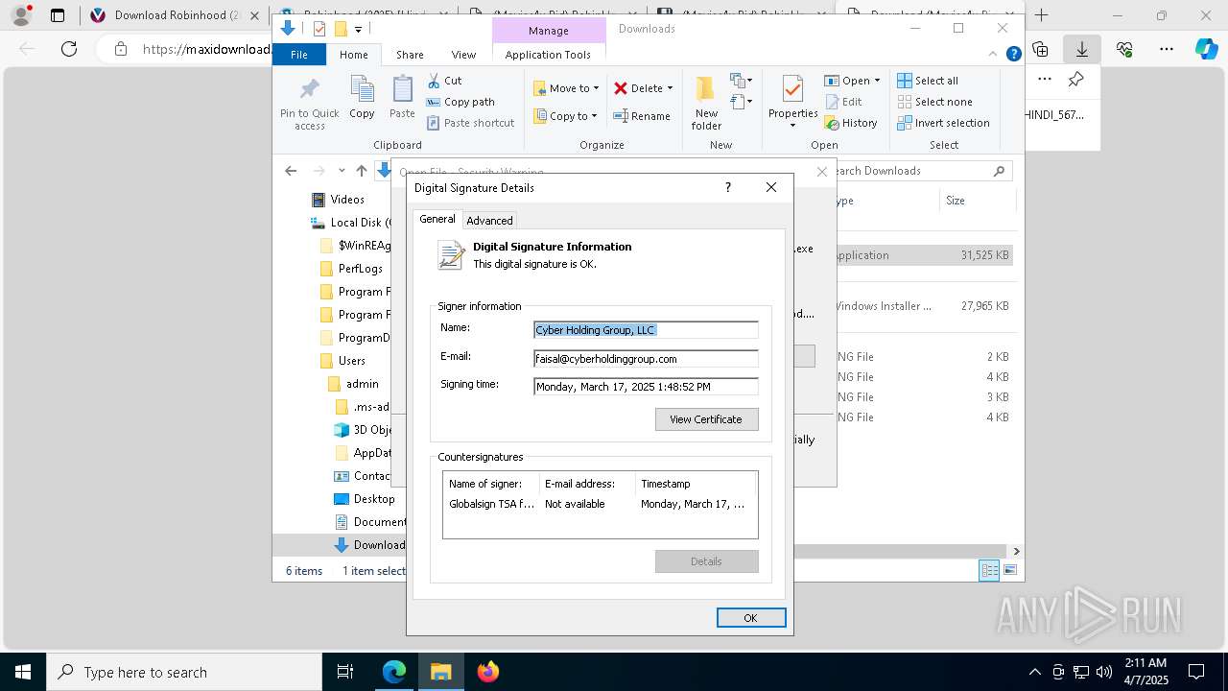Click Paste shortcut in ribbon
The image size is (1228, 691).
click(470, 123)
